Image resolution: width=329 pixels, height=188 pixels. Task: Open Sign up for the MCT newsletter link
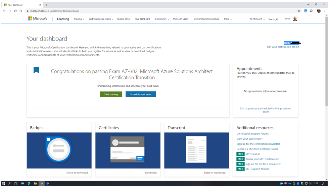[x=263, y=164]
